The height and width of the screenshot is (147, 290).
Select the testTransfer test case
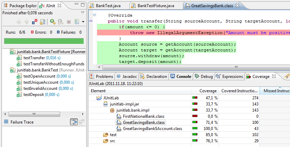point(38,58)
